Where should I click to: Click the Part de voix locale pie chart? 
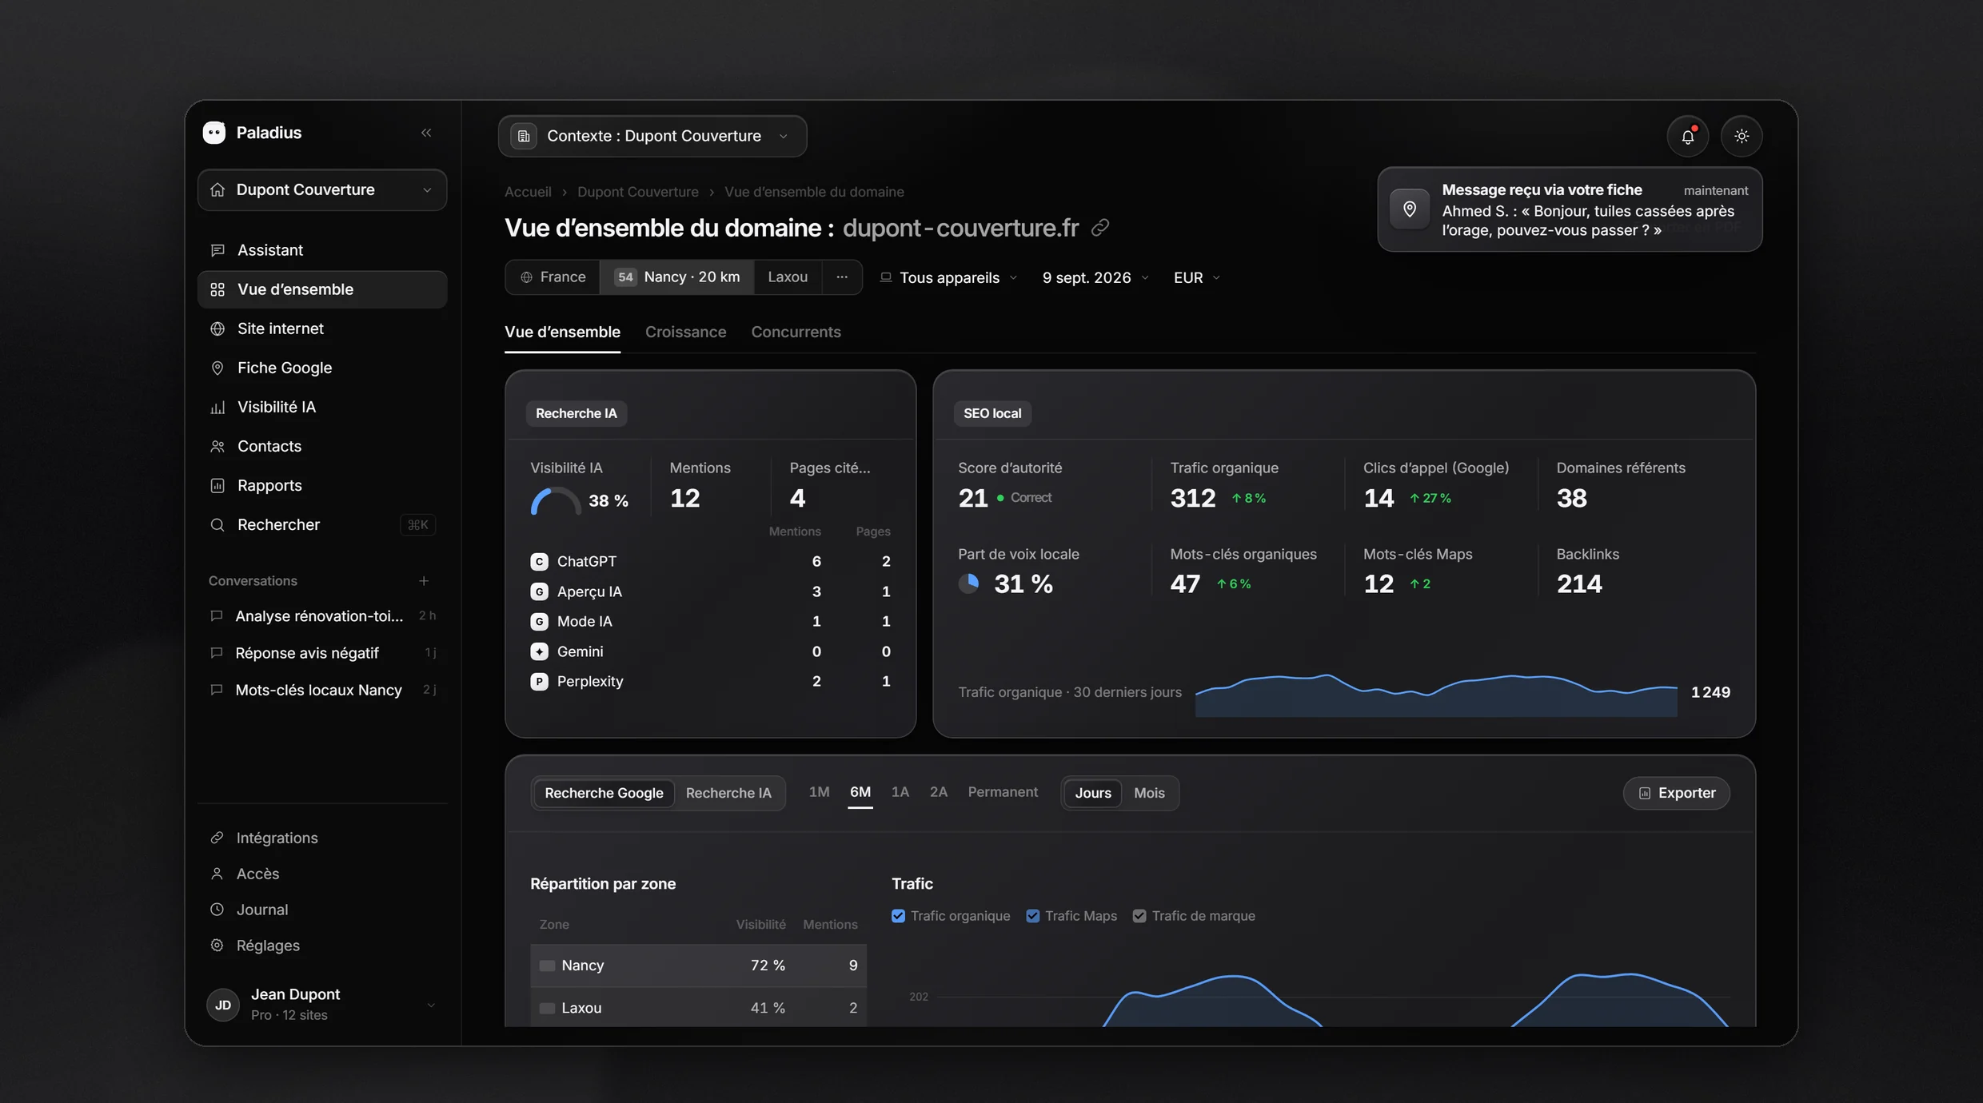pos(968,583)
